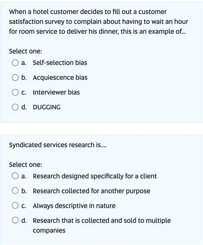203x245 pixels.
Task: Tick the Always descriptive in nature radio
Action: (15, 206)
